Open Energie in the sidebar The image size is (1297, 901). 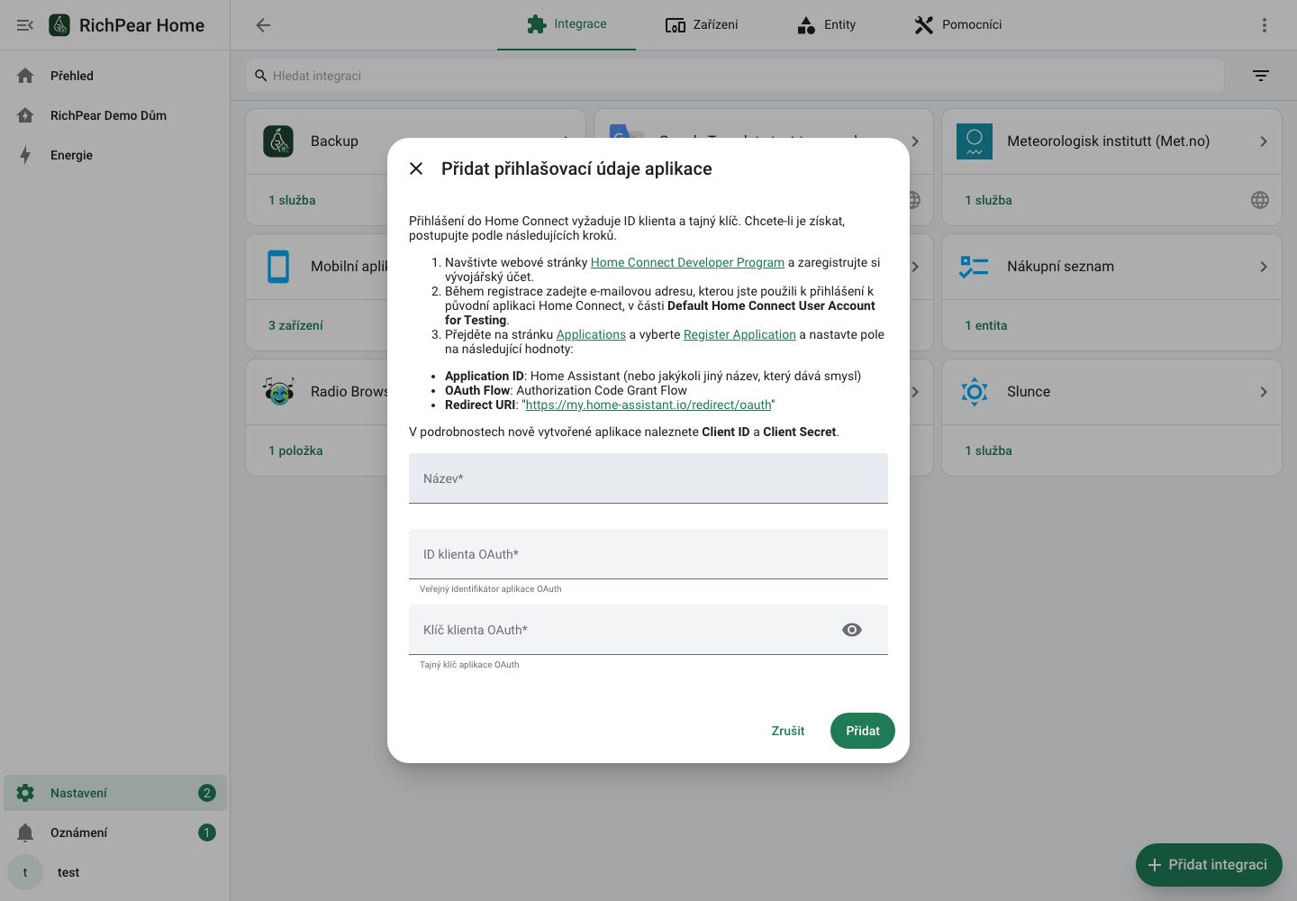[x=115, y=155]
